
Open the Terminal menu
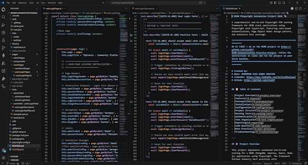click(52, 3)
